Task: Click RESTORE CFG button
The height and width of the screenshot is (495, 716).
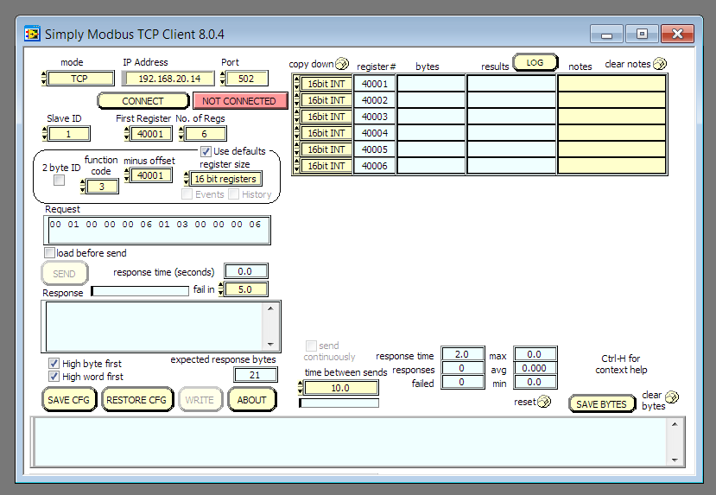Action: 137,400
